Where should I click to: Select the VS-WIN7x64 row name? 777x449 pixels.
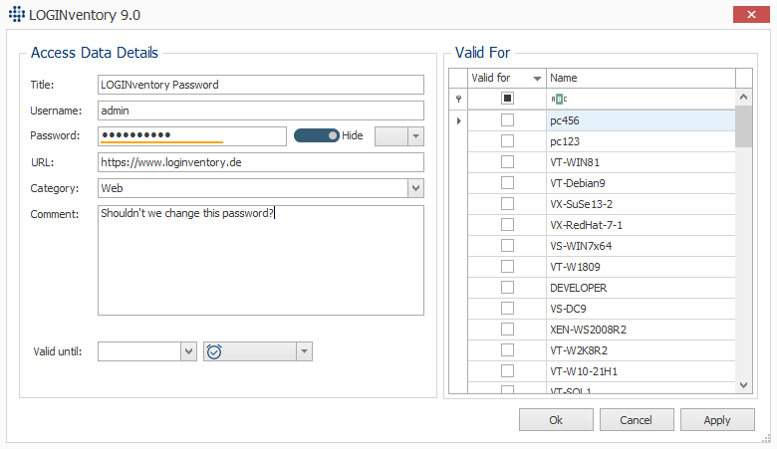581,246
